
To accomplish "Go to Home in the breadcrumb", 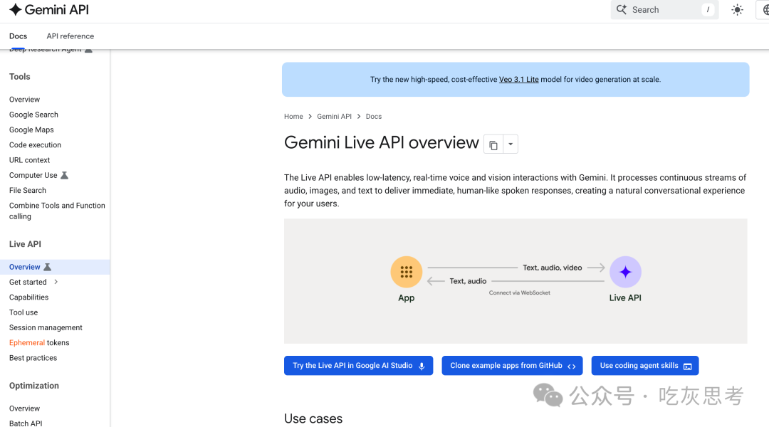I will [x=293, y=117].
